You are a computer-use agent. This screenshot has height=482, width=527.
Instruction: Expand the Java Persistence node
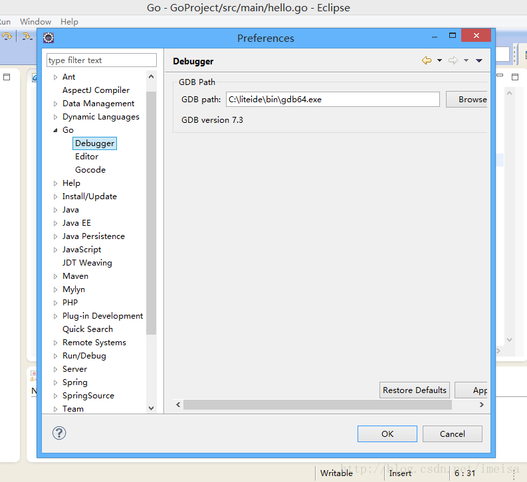click(x=55, y=236)
